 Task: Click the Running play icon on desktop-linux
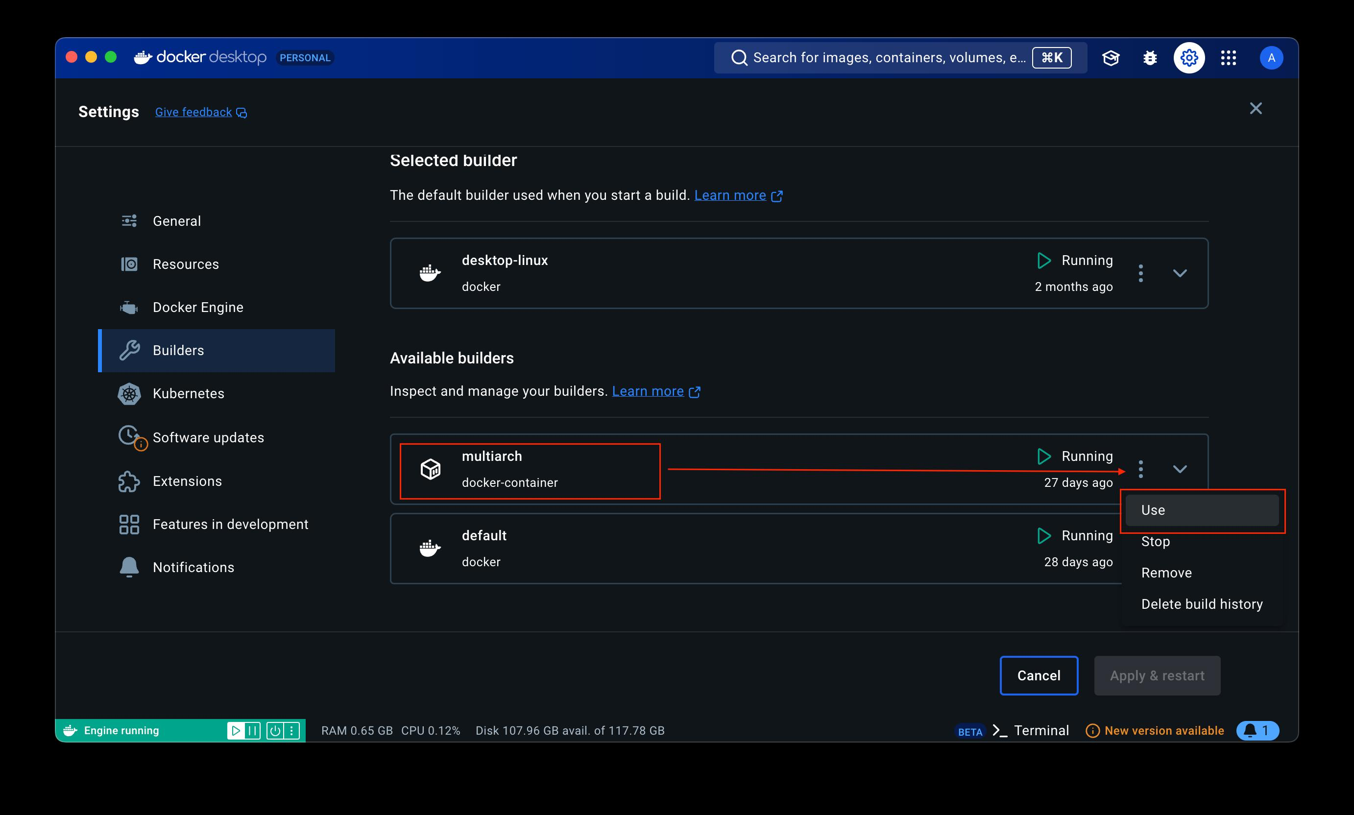1043,260
